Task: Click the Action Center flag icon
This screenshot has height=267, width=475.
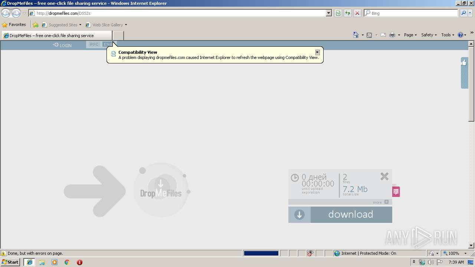Action: (439, 262)
